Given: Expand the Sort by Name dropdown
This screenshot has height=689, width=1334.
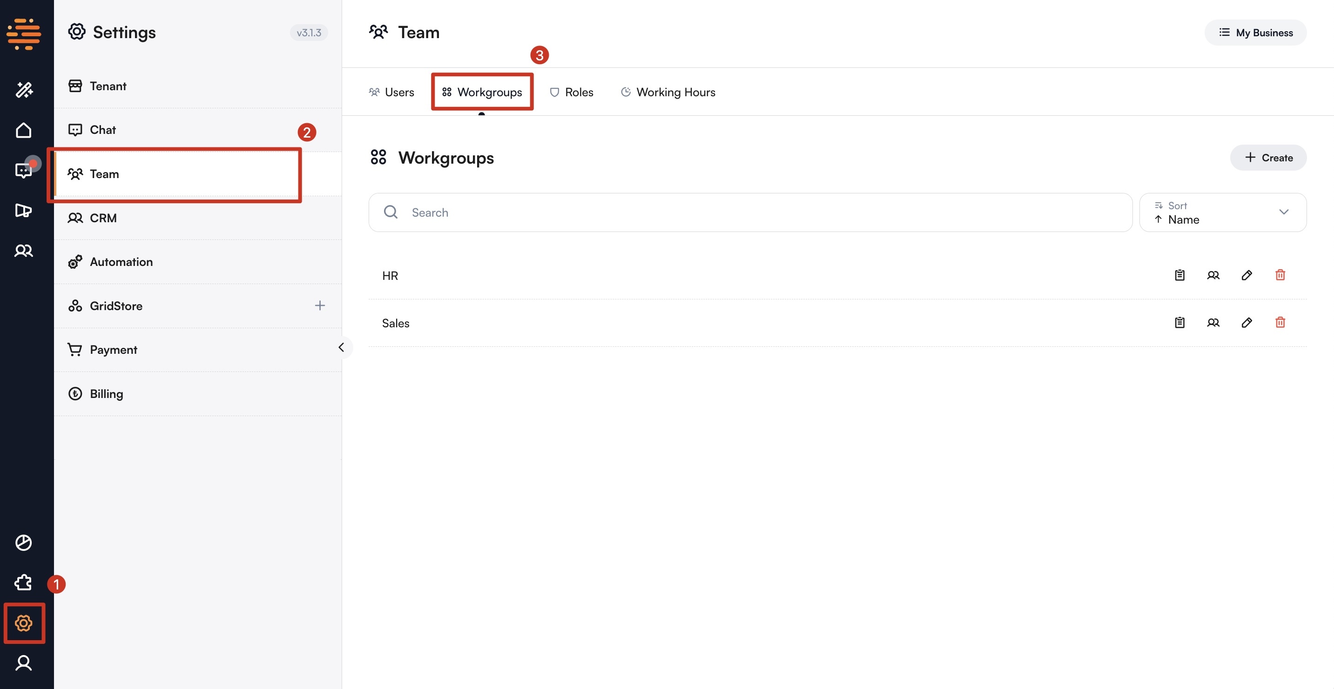Looking at the screenshot, I should [1222, 212].
